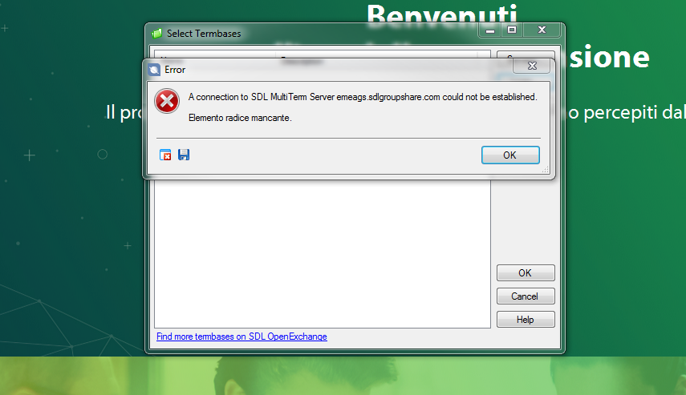
Task: Open Find more termbases on SDL OpenExchange link
Action: tap(242, 337)
